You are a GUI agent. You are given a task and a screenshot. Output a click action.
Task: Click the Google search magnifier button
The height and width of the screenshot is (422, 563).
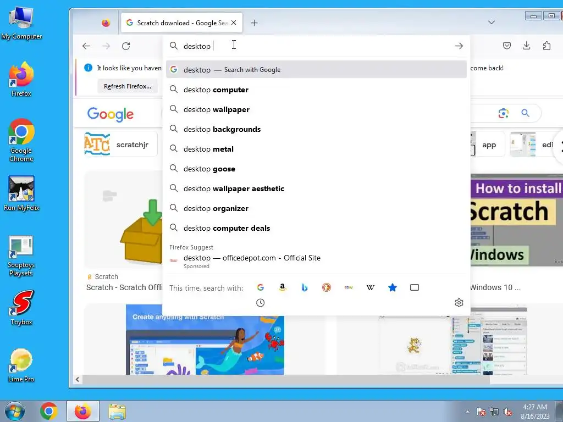pos(525,113)
